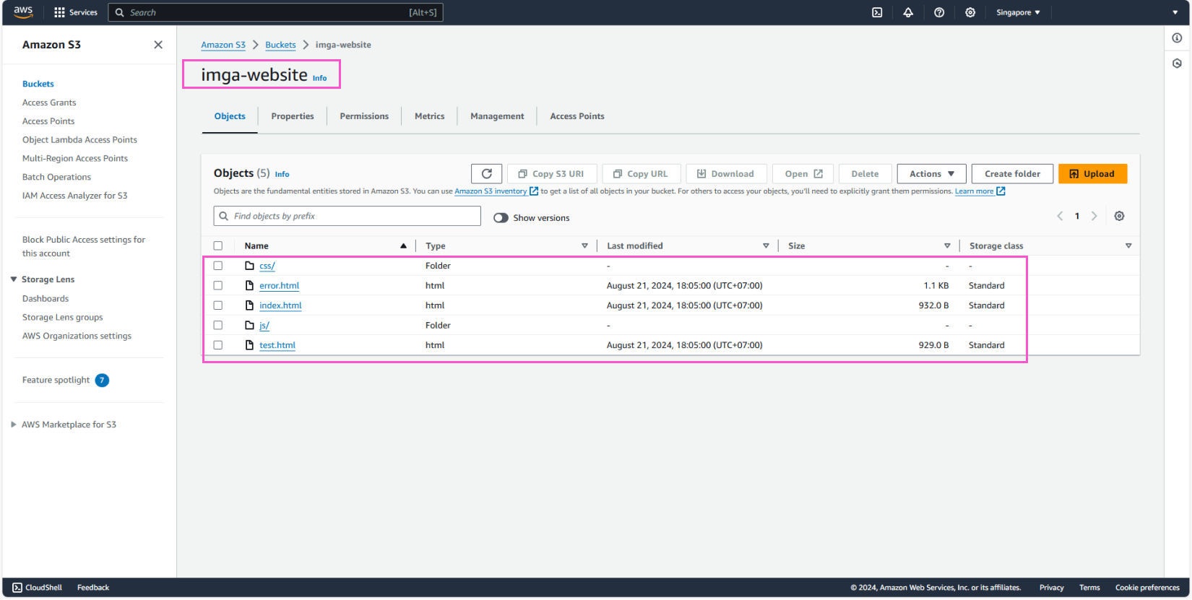Switch to the Management tab
This screenshot has width=1192, height=600.
click(497, 116)
